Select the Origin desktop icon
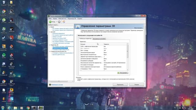This screenshot has height=110, width=196. (12, 47)
